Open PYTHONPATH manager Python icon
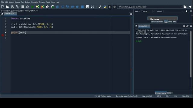Viewport: 193px width, 108px height. tap(105, 7)
